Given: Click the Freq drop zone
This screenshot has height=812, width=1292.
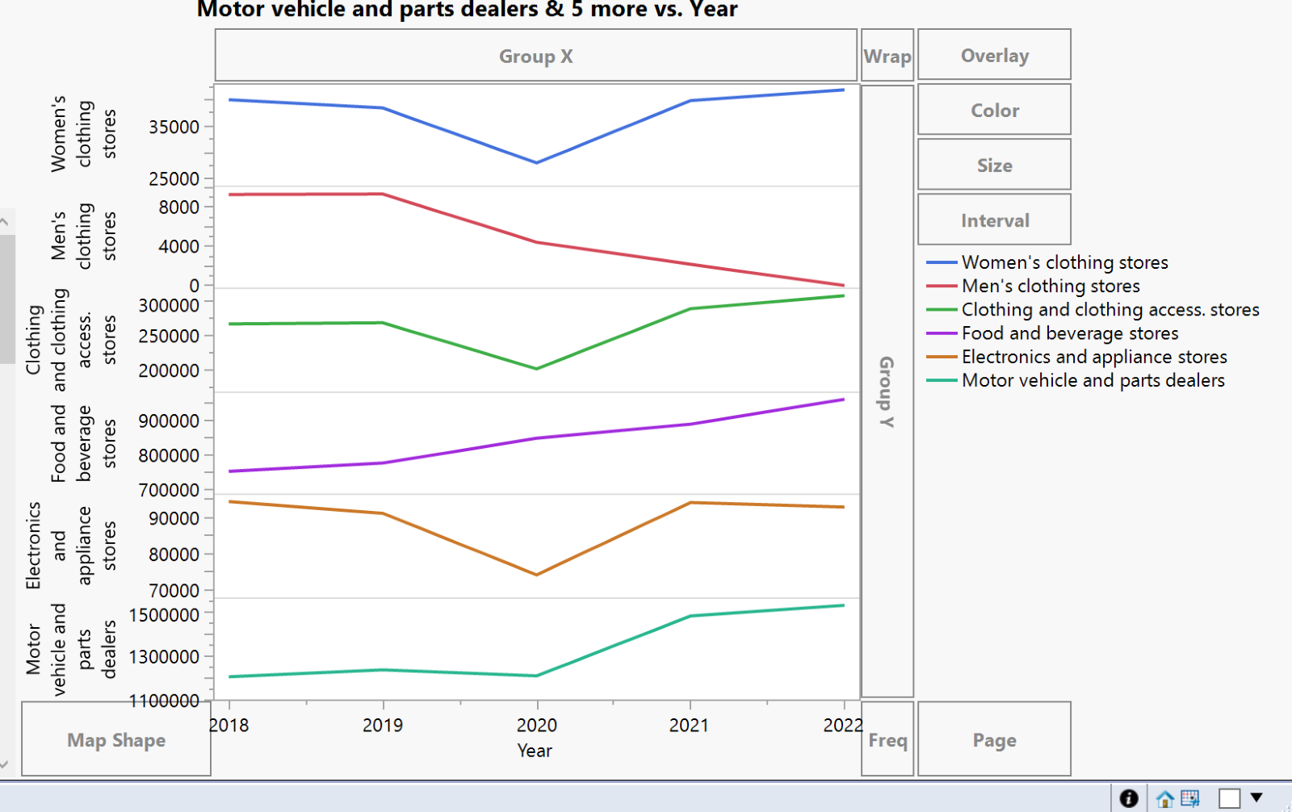Looking at the screenshot, I should pyautogui.click(x=887, y=739).
